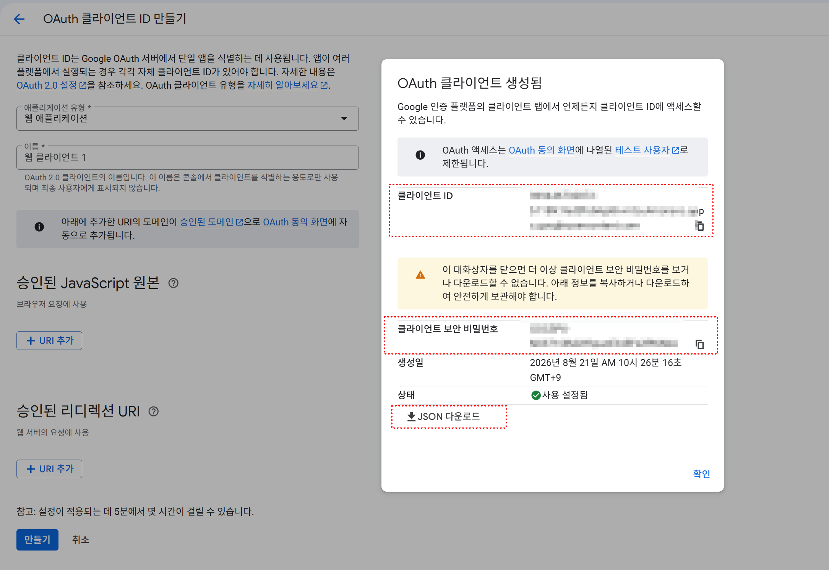Add a URI under 승인된 리디렉션 URI
Image resolution: width=829 pixels, height=570 pixels.
49,469
